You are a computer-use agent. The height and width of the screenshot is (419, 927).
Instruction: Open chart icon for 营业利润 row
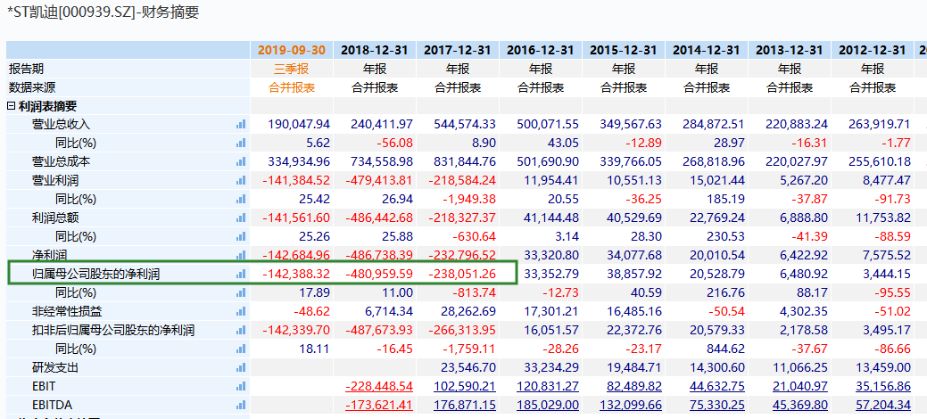(241, 180)
